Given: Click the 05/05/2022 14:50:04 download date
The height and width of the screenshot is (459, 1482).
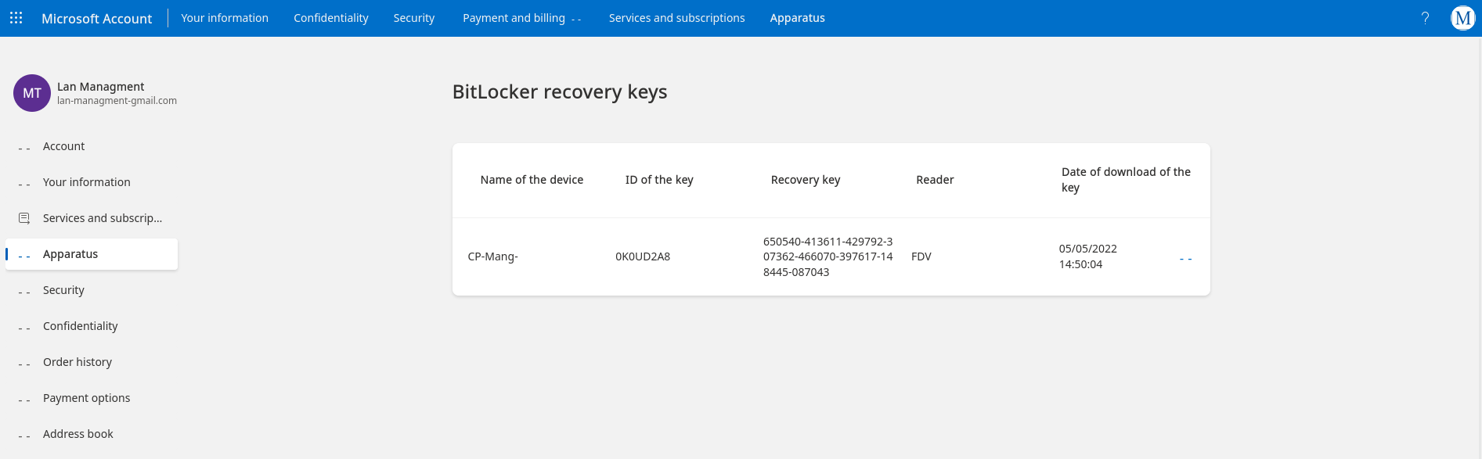Looking at the screenshot, I should point(1088,256).
